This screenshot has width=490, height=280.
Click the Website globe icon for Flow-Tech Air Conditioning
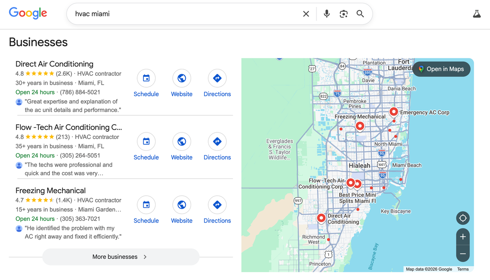(x=182, y=141)
